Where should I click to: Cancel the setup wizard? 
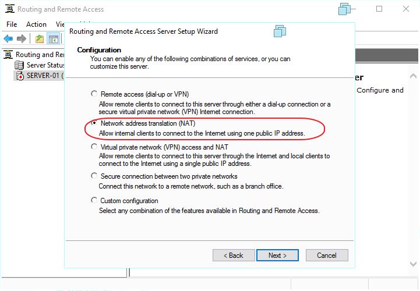(326, 255)
